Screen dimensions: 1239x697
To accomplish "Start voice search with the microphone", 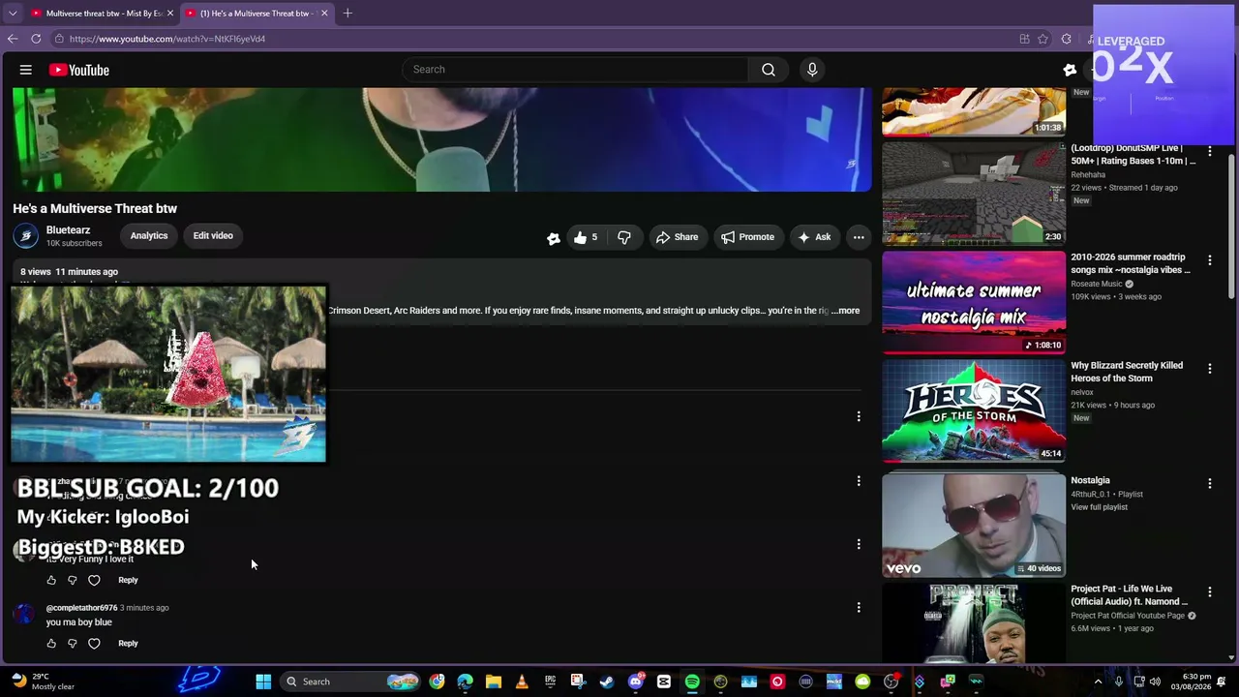I will click(812, 70).
